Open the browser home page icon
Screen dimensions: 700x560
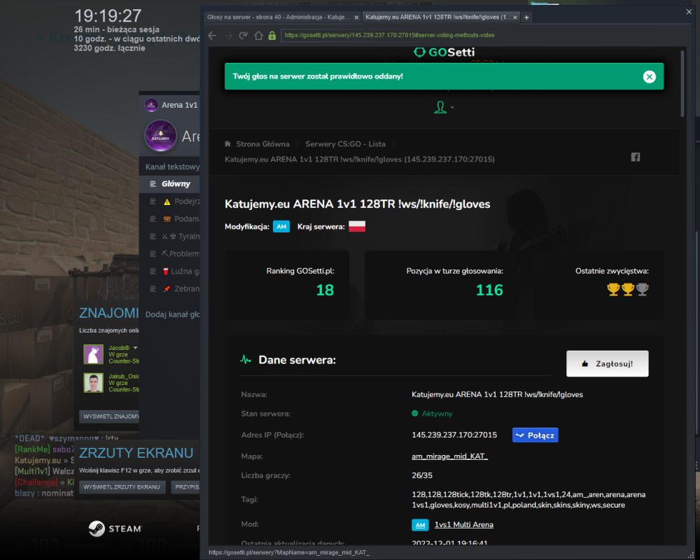[258, 35]
